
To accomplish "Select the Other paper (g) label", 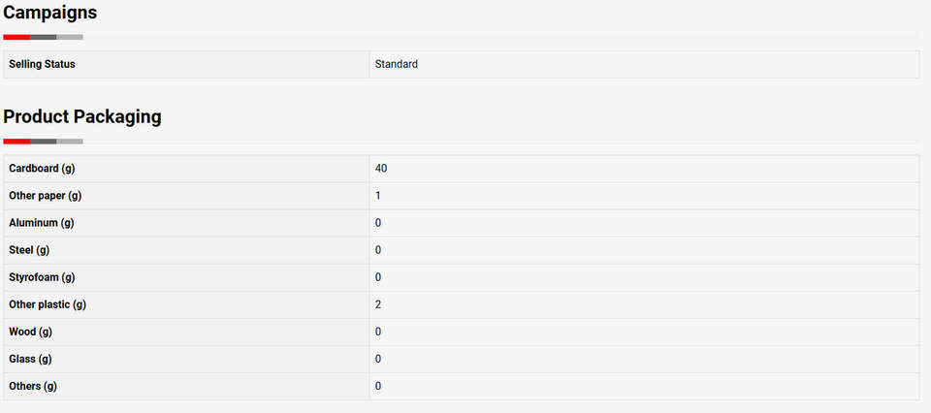I will [x=46, y=196].
